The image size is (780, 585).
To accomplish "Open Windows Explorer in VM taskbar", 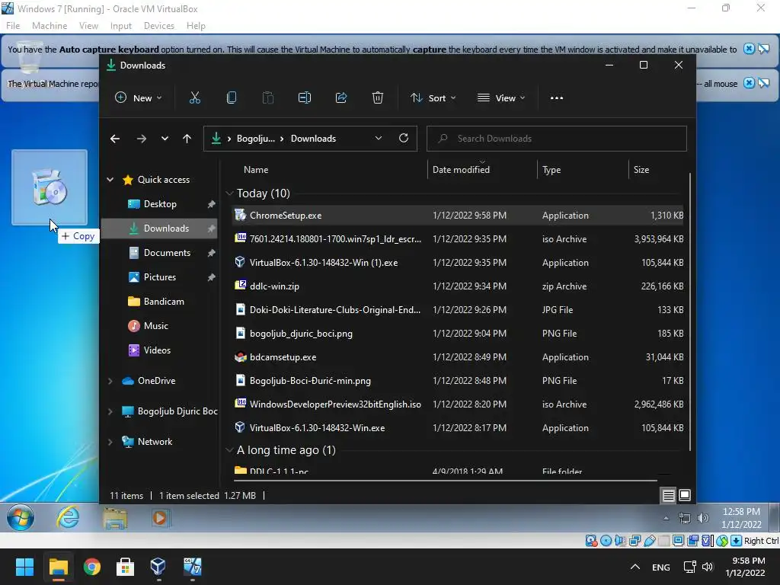I will pos(115,518).
